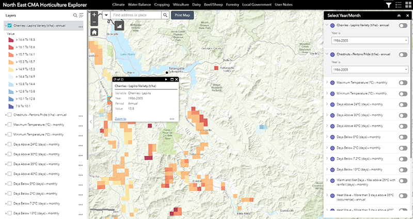
Task: Click the Zoom to link
Action: (120, 118)
